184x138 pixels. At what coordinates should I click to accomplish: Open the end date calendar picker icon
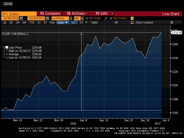[x=47, y=18]
